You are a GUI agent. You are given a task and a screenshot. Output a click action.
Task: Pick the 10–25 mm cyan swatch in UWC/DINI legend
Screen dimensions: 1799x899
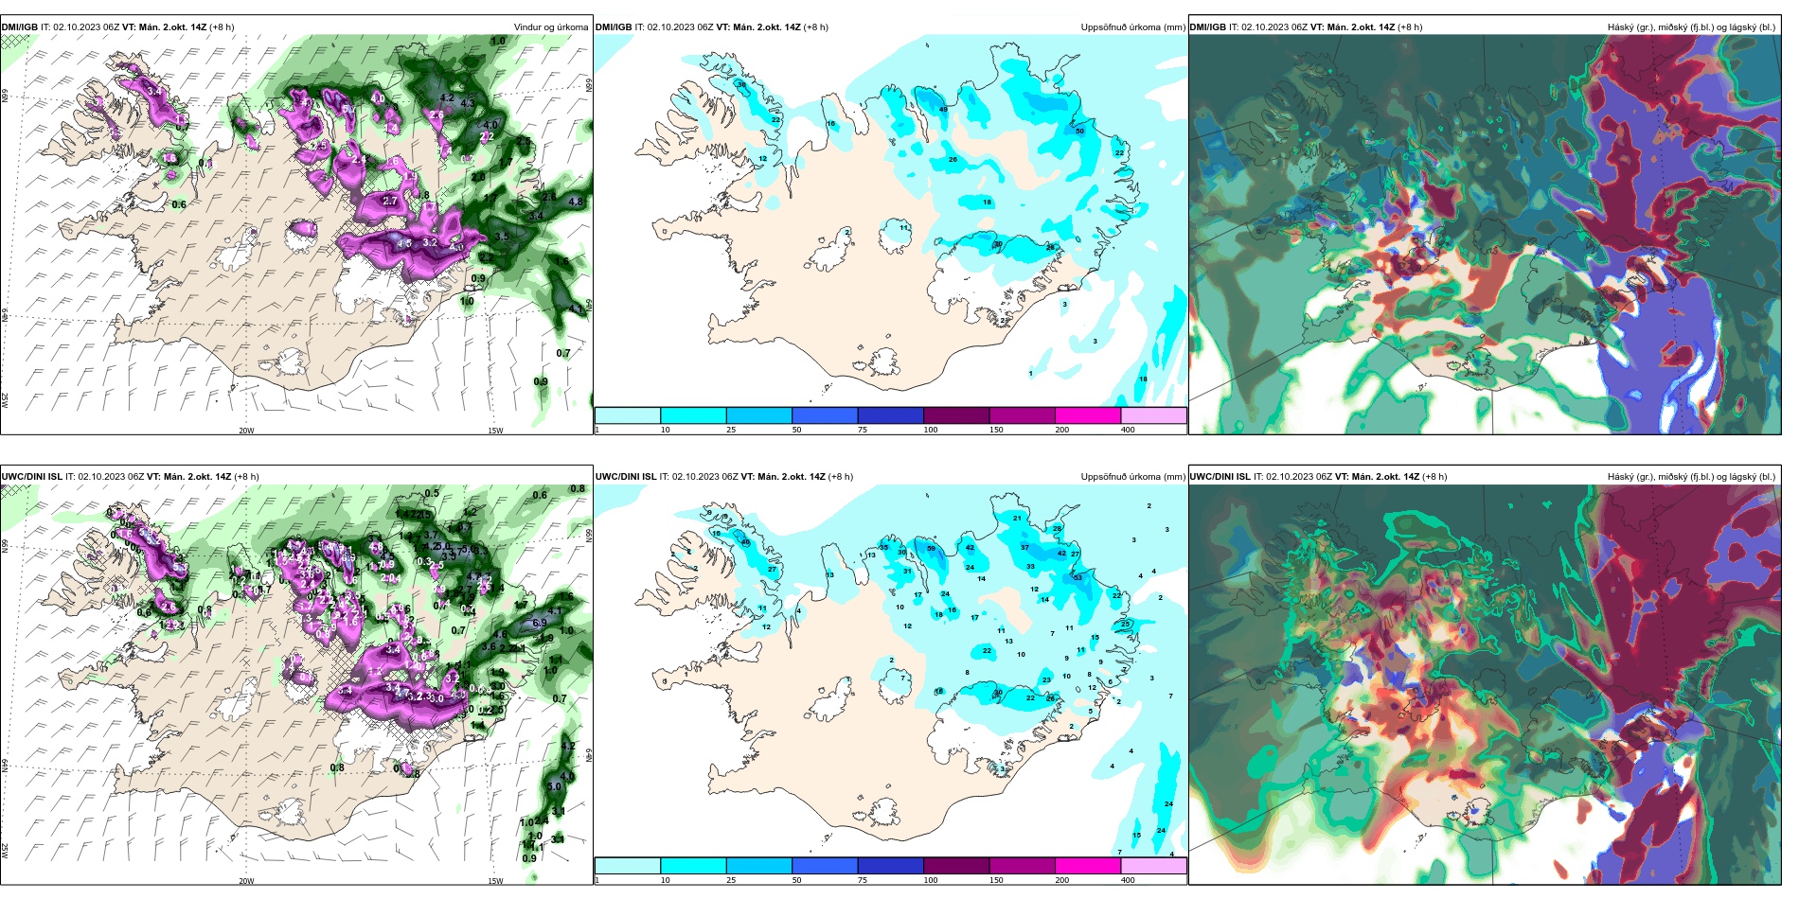pos(693,865)
